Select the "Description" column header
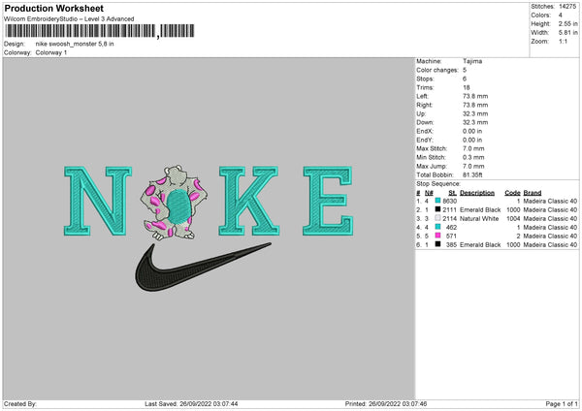The width and height of the screenshot is (582, 411). point(477,193)
